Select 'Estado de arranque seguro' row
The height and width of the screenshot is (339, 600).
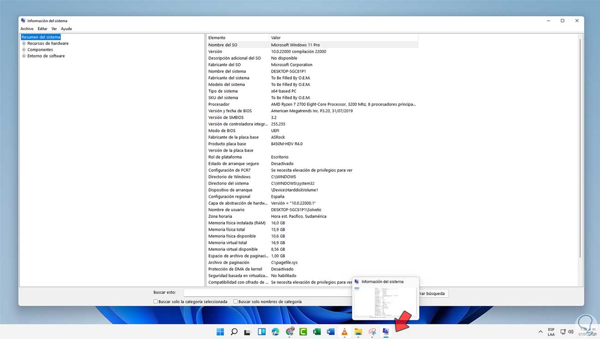pyautogui.click(x=312, y=163)
